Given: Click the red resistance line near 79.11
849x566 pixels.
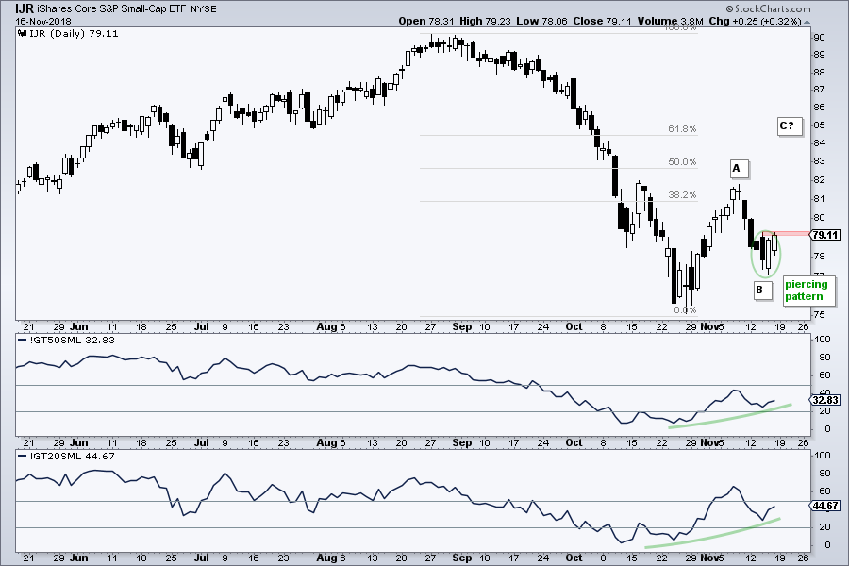Looking at the screenshot, I should [786, 233].
